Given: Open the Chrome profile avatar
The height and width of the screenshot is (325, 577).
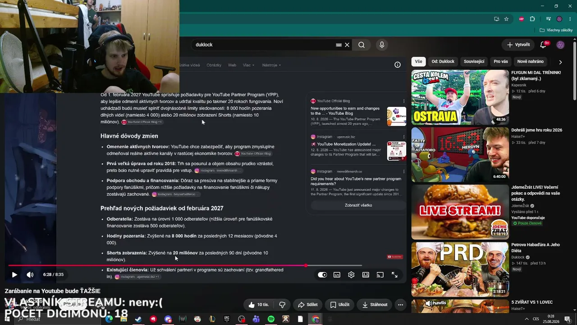Looking at the screenshot, I should pos(559,19).
